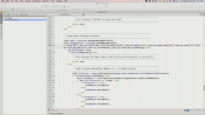Collapse code fold at line 474

point(53,95)
